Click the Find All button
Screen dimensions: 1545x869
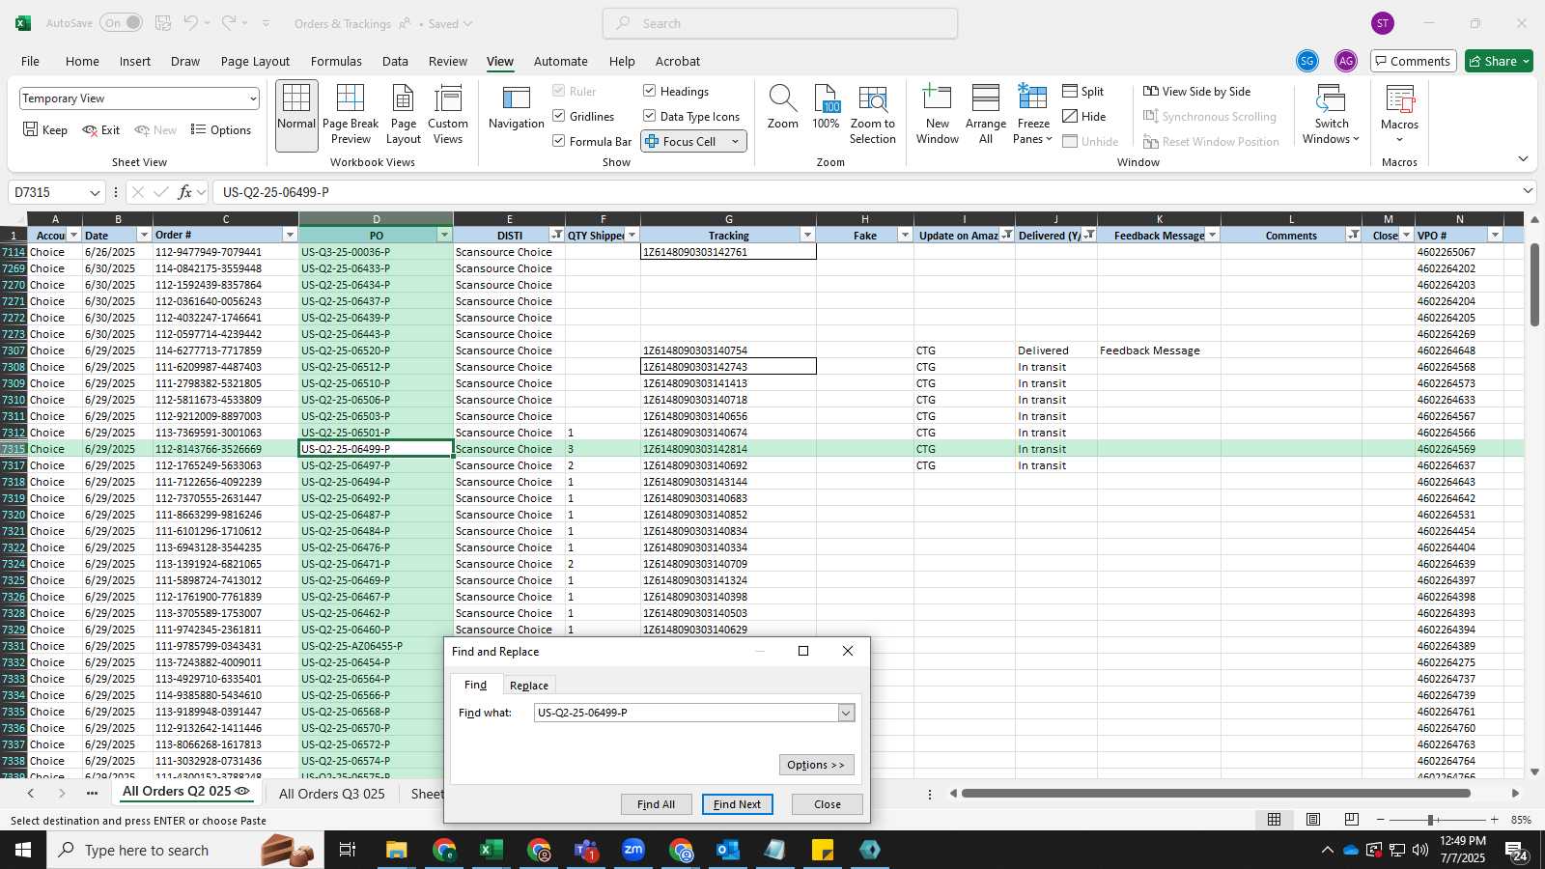656,804
